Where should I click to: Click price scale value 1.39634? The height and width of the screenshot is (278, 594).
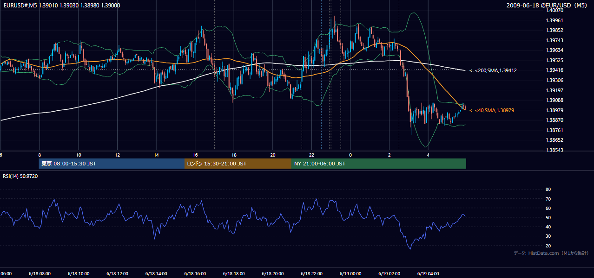[x=555, y=50]
